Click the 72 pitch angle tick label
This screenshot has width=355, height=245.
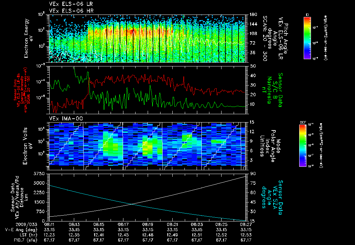[252, 43]
